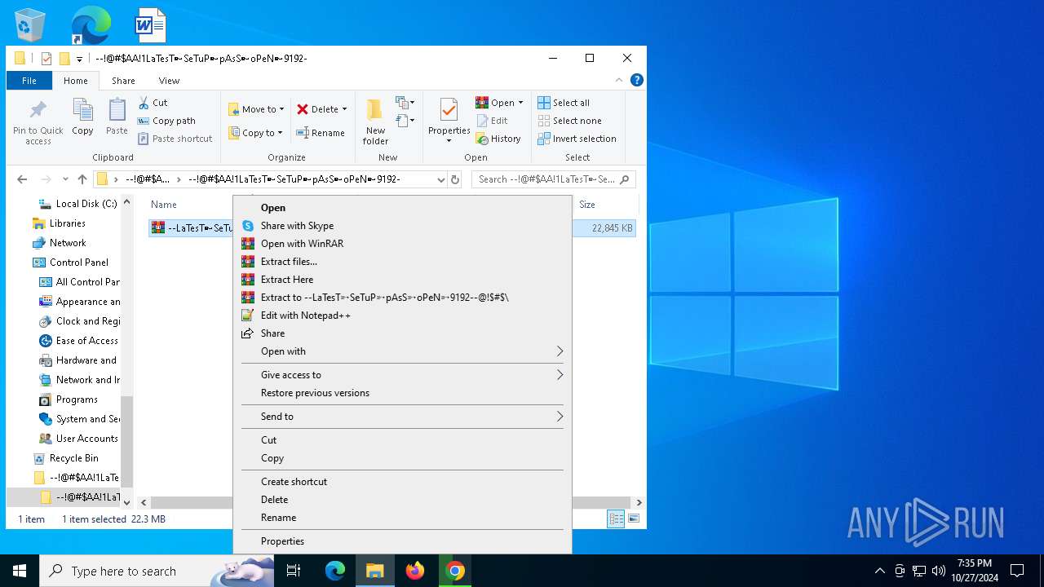Open the Send to submenu

pyautogui.click(x=402, y=417)
